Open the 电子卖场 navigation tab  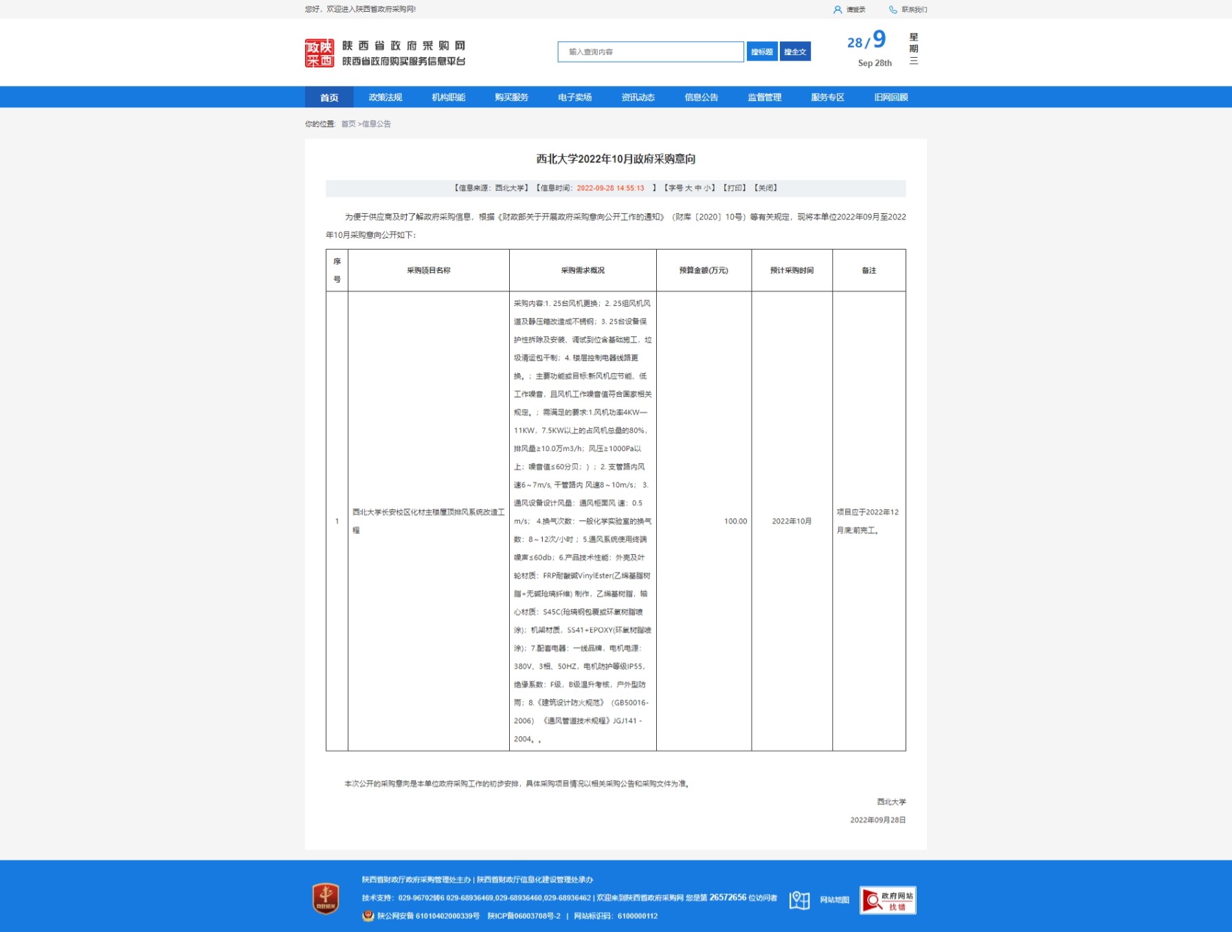point(574,97)
